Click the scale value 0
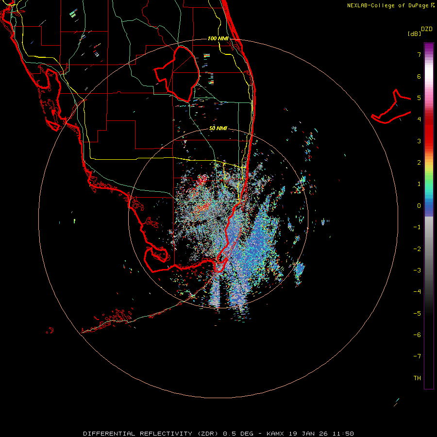This screenshot has width=437, height=437. 419,206
